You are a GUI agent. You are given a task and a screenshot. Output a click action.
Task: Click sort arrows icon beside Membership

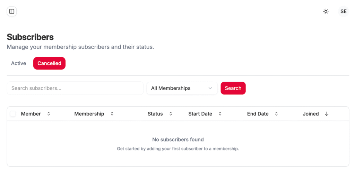tap(112, 114)
